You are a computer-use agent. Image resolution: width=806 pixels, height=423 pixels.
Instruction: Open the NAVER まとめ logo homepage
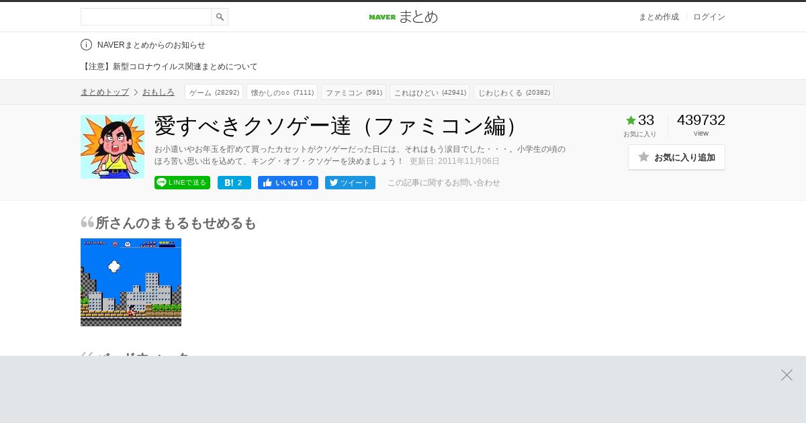[x=403, y=17]
